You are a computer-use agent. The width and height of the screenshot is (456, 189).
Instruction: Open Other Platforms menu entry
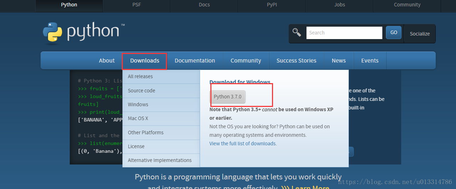pos(146,133)
